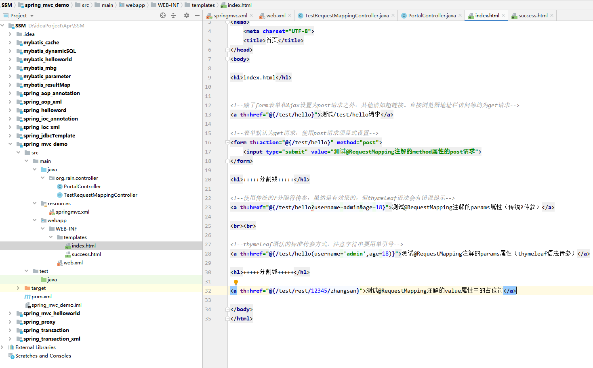Collapse the src folder arrow

(18, 152)
